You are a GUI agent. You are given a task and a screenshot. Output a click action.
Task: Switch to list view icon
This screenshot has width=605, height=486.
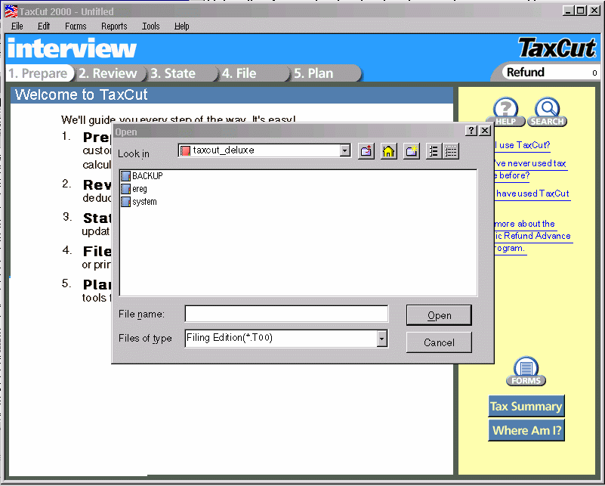[x=434, y=151]
